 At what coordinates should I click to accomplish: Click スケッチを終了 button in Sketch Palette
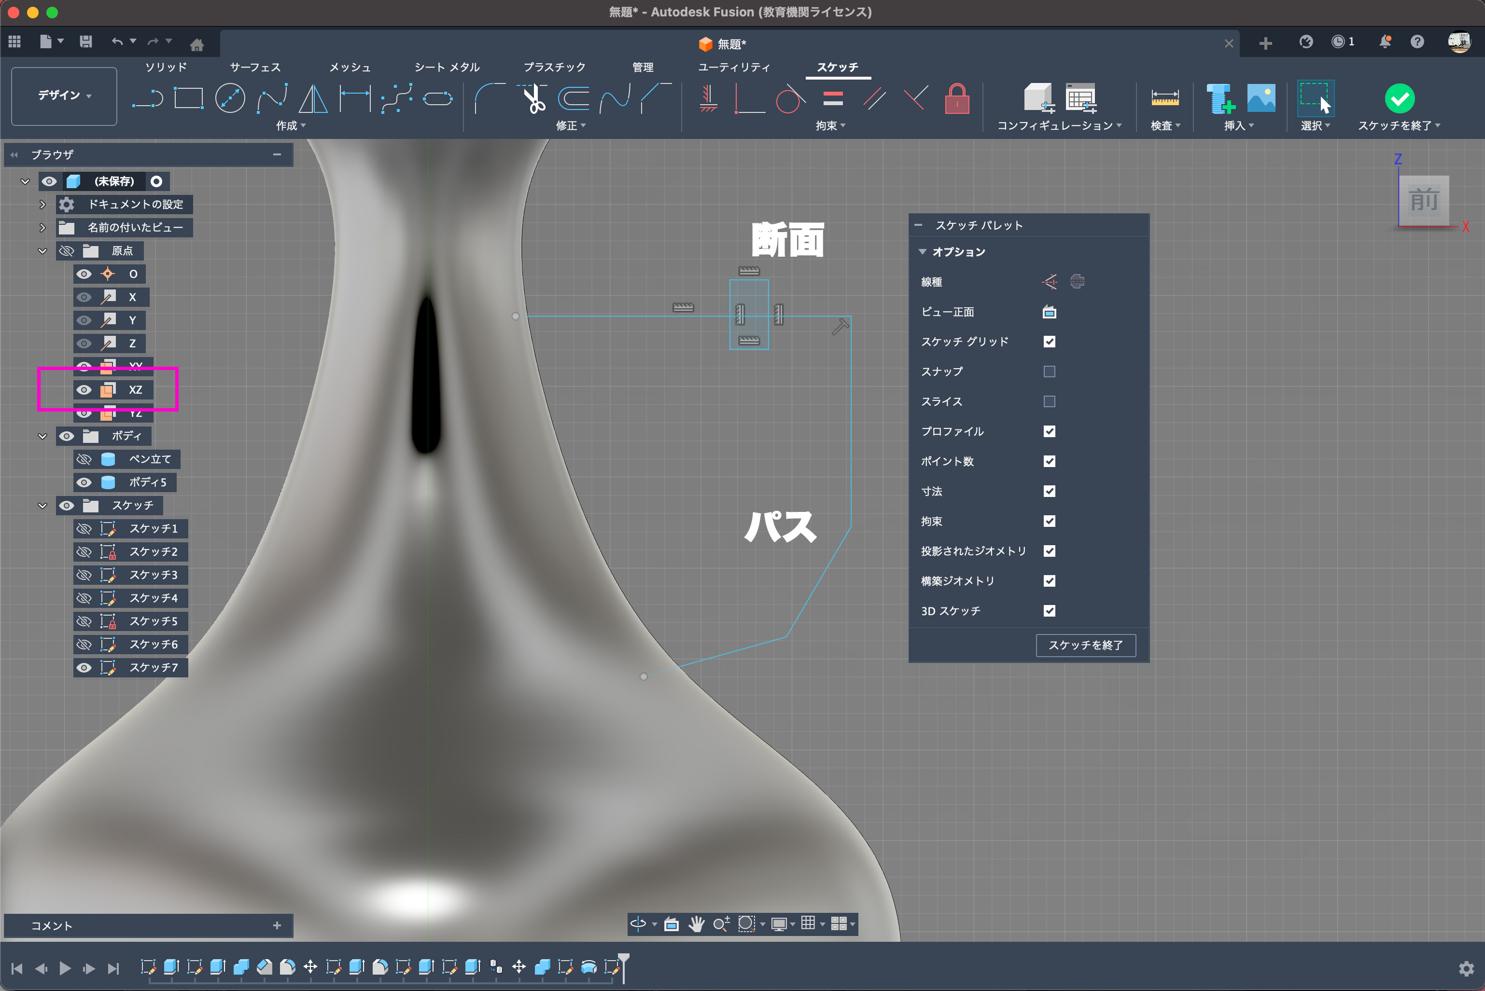coord(1085,645)
